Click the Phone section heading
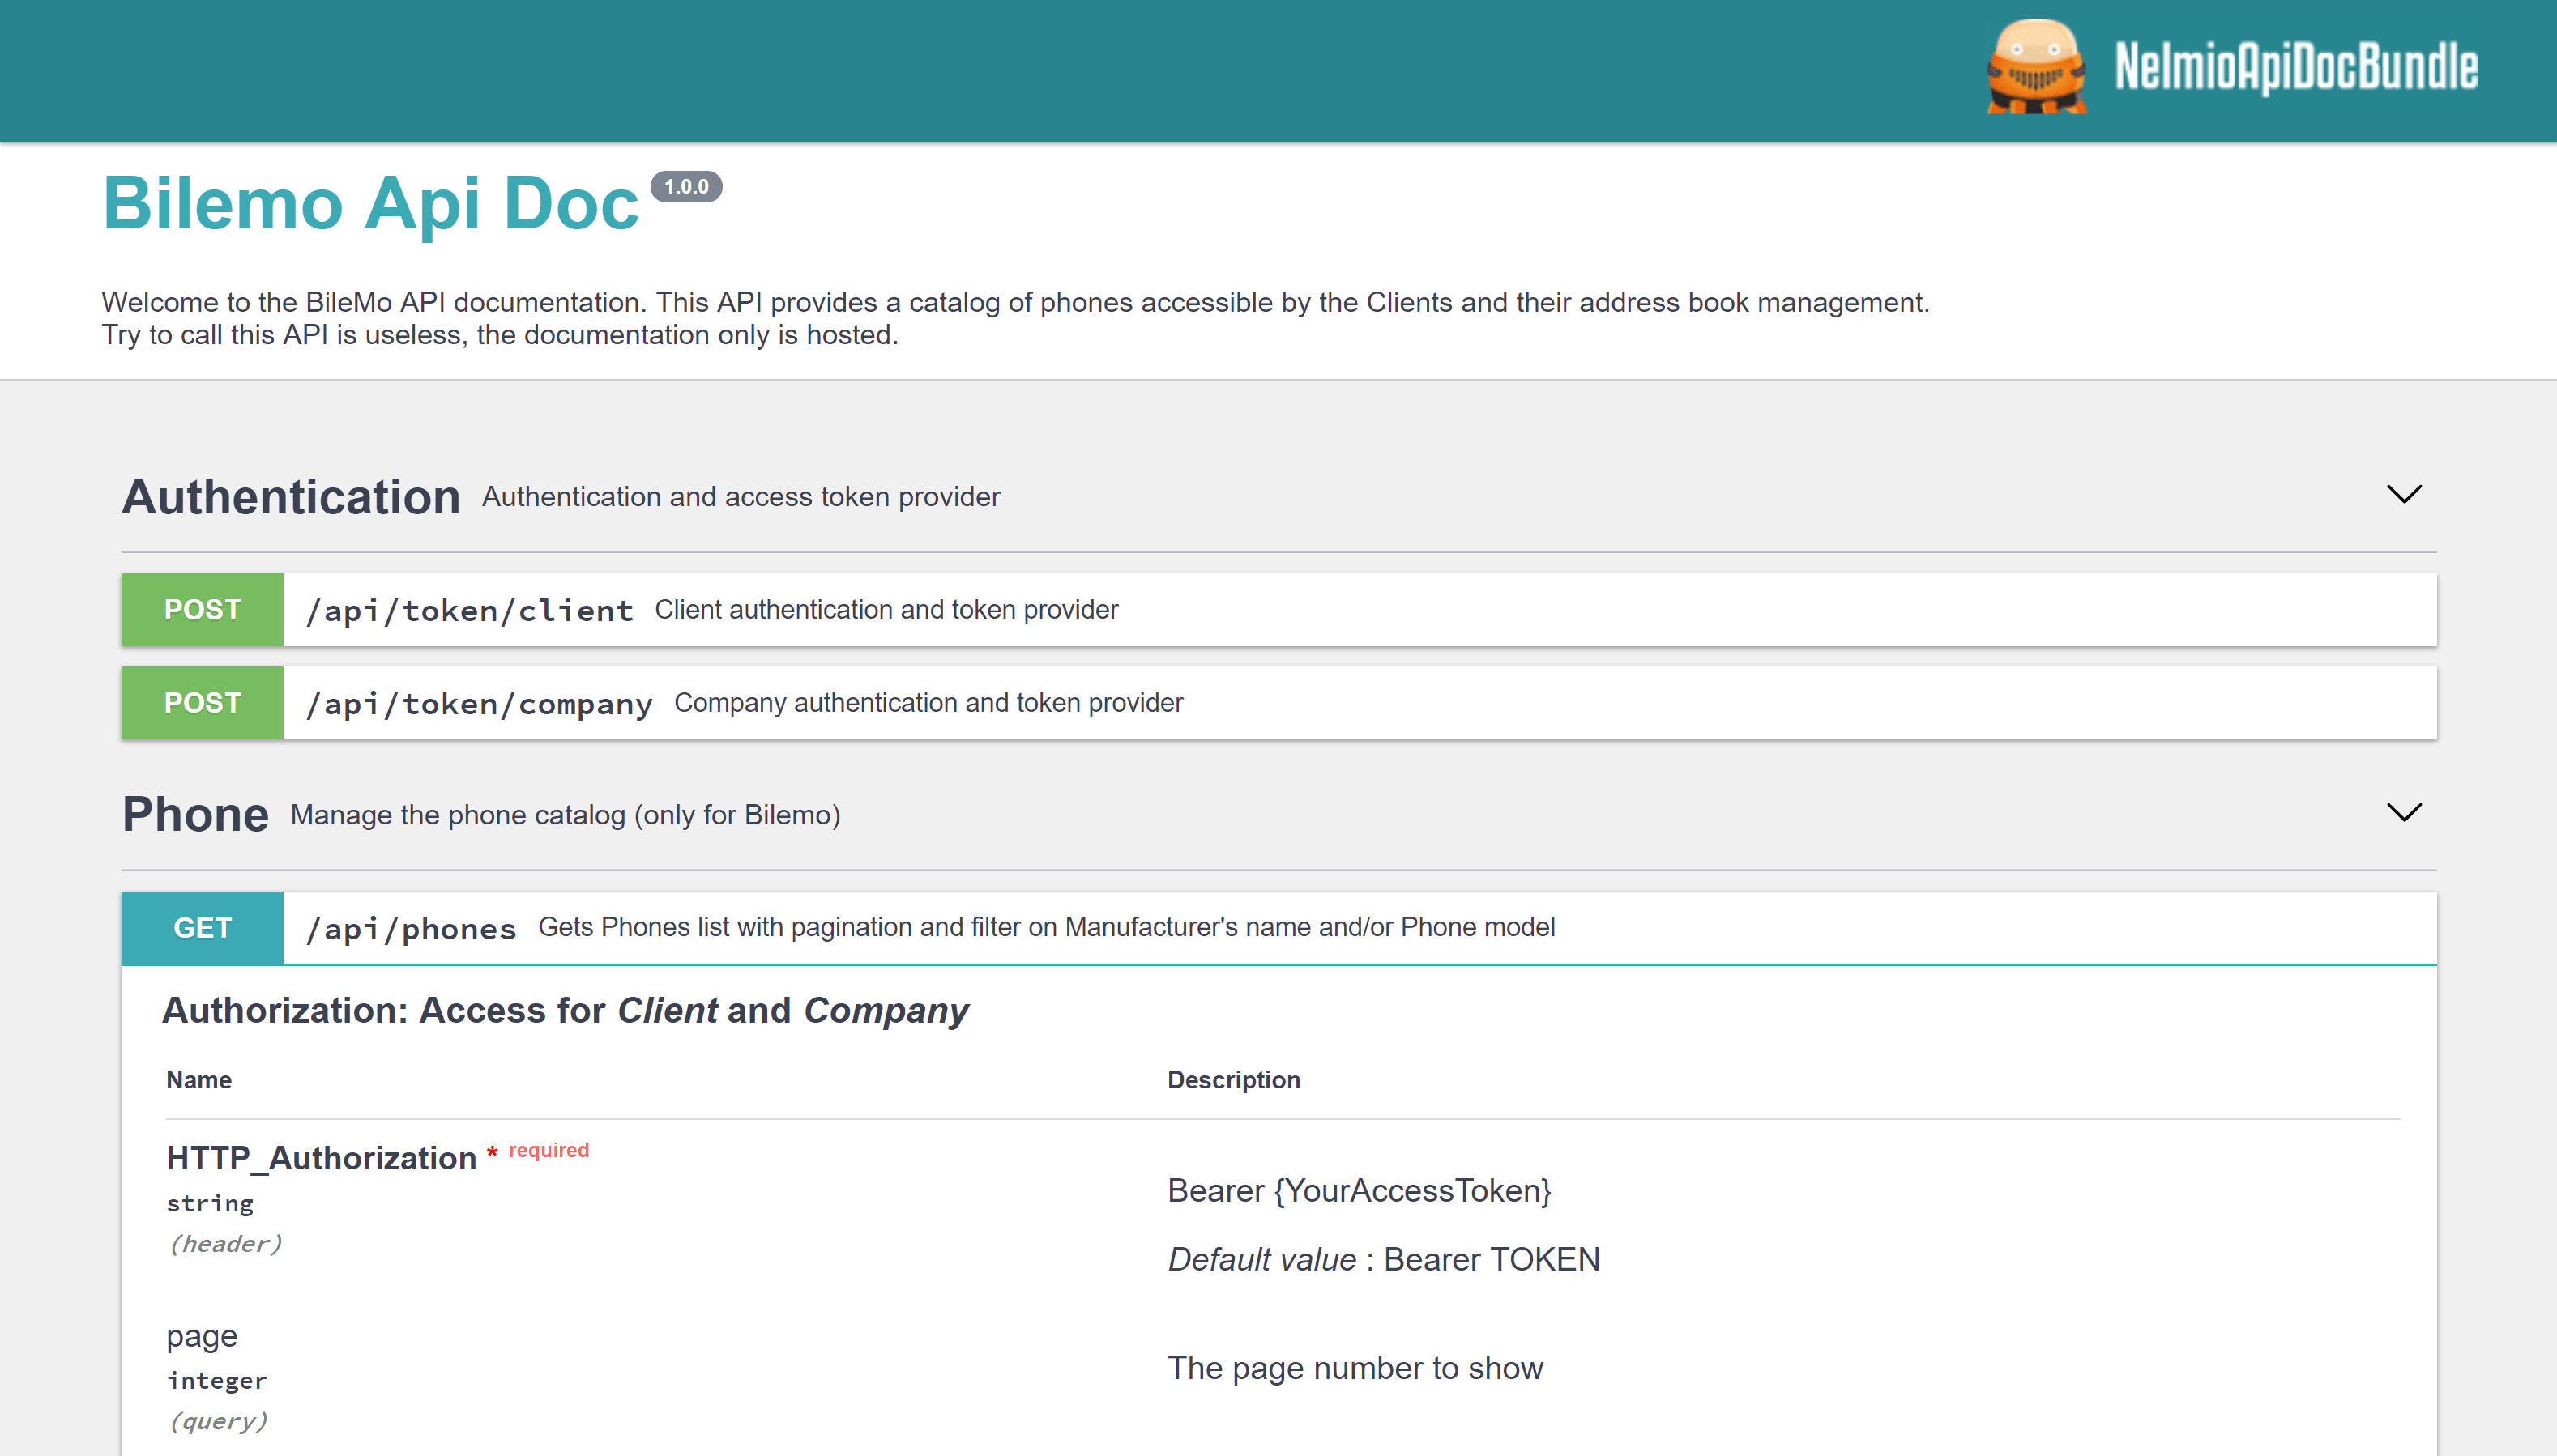 (x=195, y=814)
